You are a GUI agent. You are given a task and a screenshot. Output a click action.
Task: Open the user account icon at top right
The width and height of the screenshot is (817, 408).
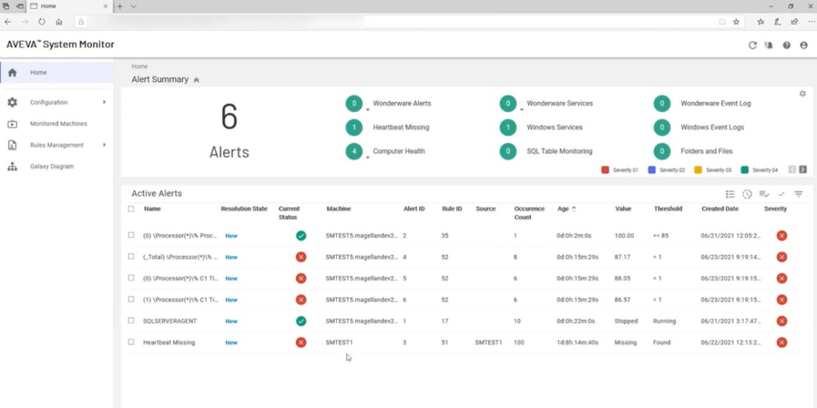(803, 45)
